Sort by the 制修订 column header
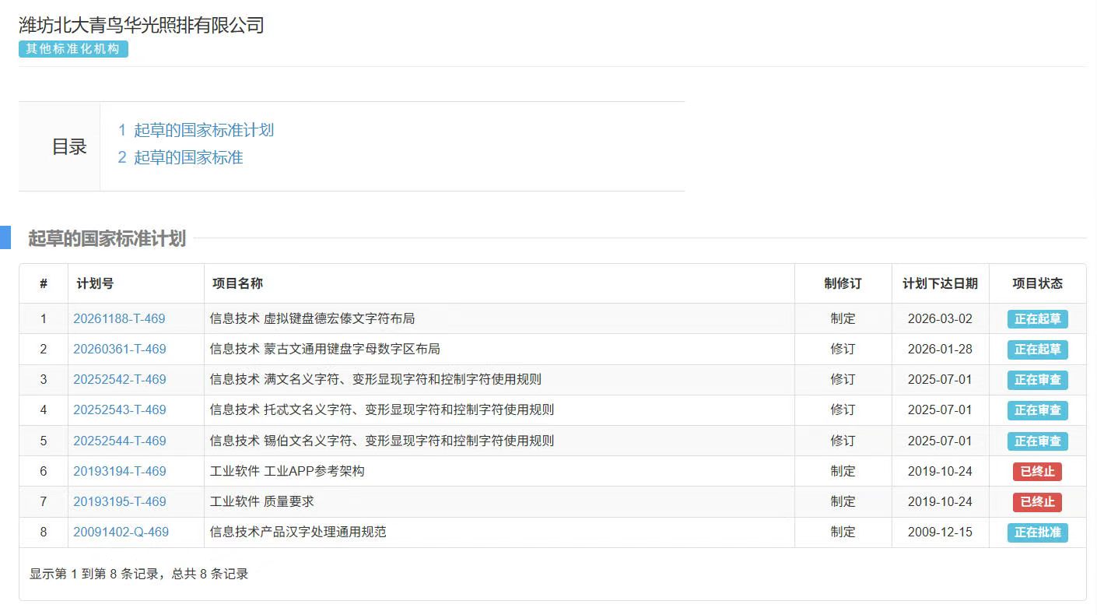This screenshot has width=1097, height=615. pos(843,283)
